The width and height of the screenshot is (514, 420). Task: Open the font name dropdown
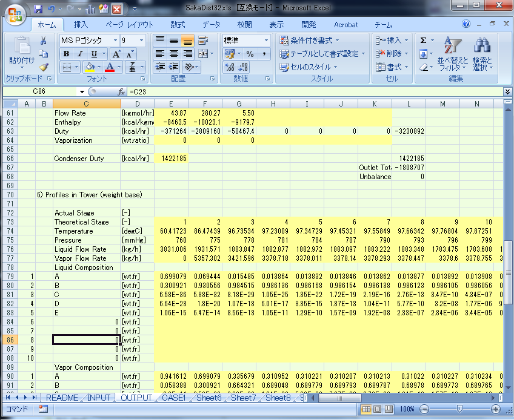[x=115, y=41]
